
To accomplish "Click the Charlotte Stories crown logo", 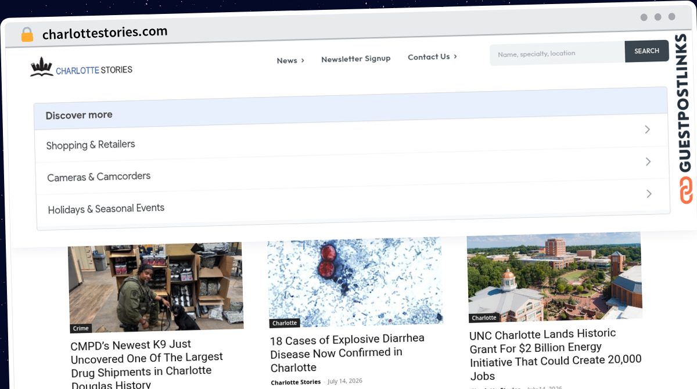I will [81, 68].
